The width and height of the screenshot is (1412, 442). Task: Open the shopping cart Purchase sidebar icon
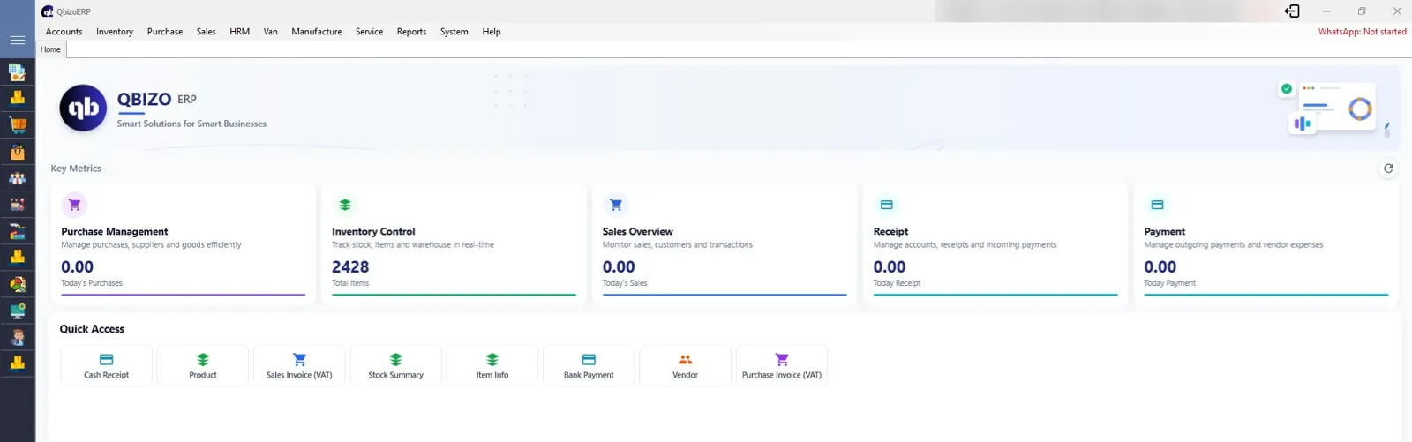point(17,124)
